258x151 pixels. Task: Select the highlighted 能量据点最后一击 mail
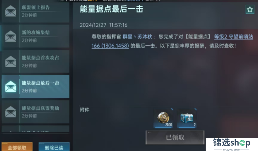pyautogui.click(x=36, y=87)
